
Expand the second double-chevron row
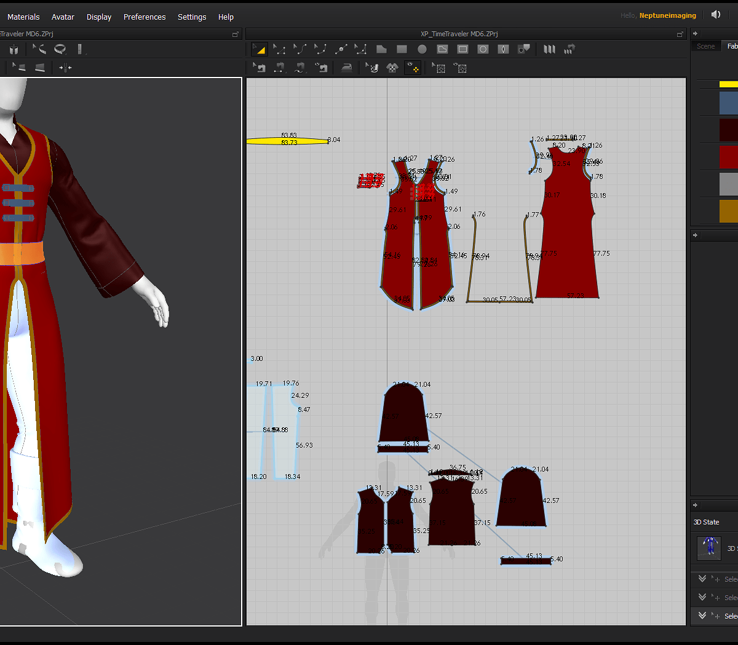(702, 597)
